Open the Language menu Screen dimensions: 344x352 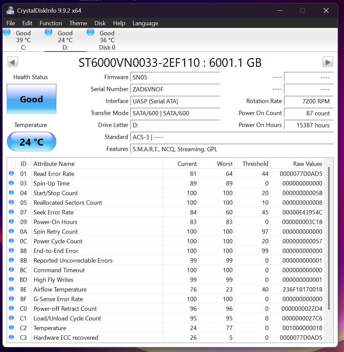[x=145, y=23]
